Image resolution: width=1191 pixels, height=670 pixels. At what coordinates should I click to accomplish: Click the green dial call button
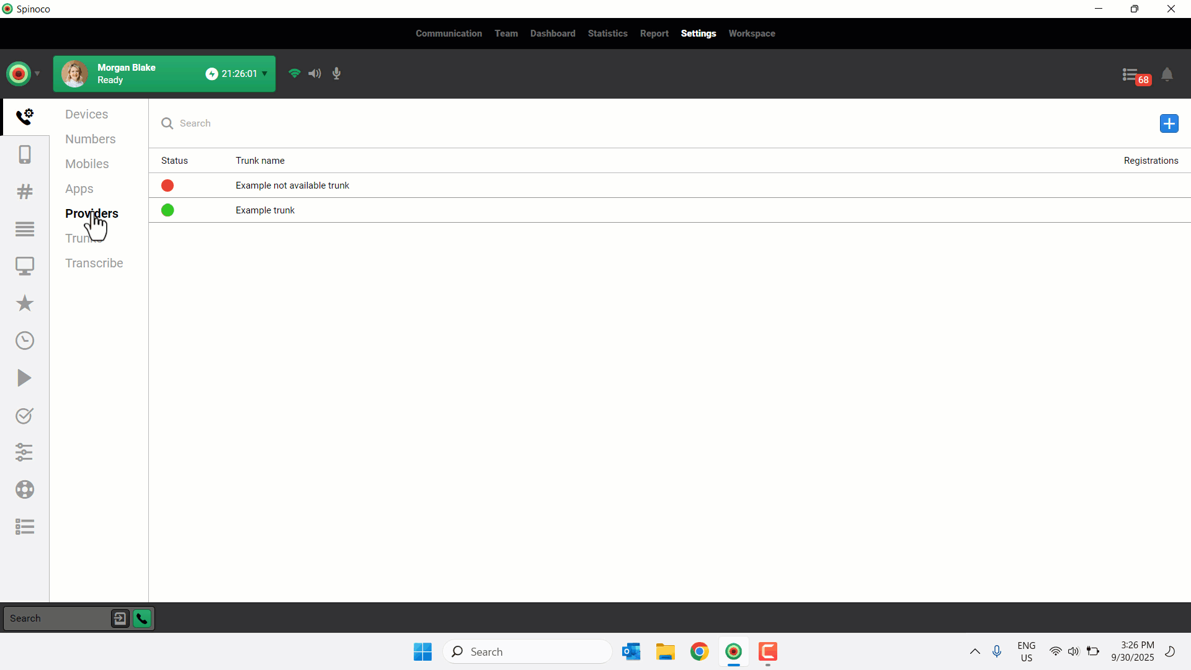[x=142, y=619]
